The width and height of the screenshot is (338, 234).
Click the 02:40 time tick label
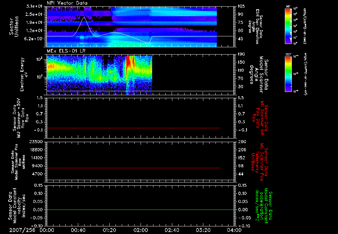pyautogui.click(x=172, y=230)
